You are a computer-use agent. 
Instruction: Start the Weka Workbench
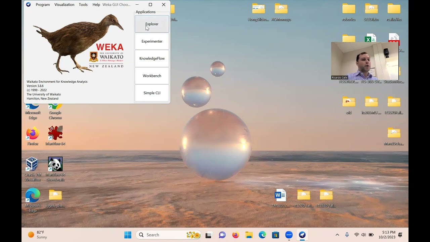click(x=152, y=76)
